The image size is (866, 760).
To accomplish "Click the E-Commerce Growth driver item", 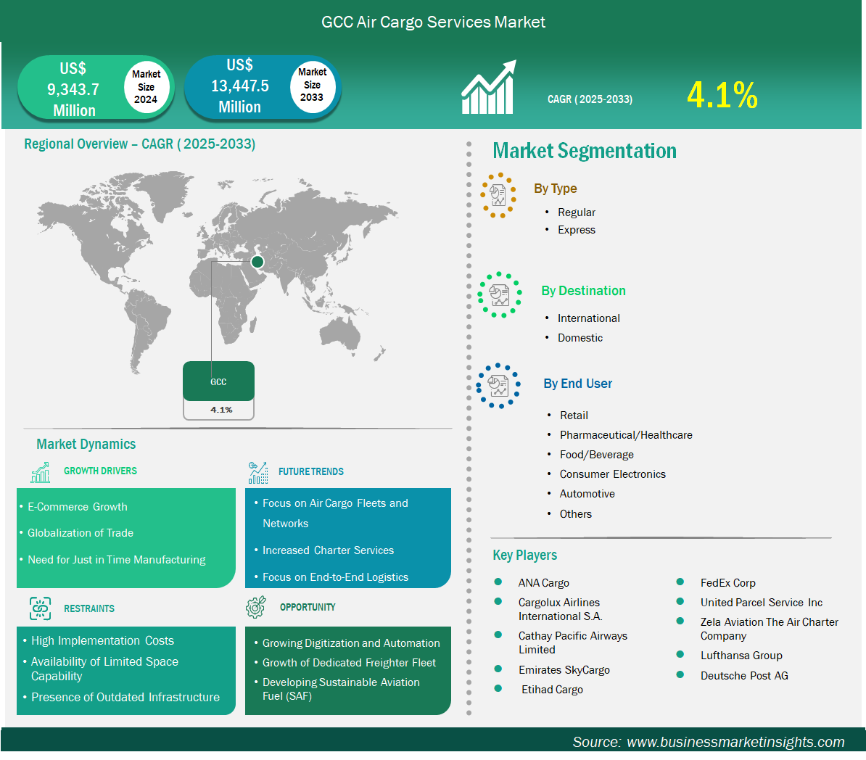I will tap(78, 507).
